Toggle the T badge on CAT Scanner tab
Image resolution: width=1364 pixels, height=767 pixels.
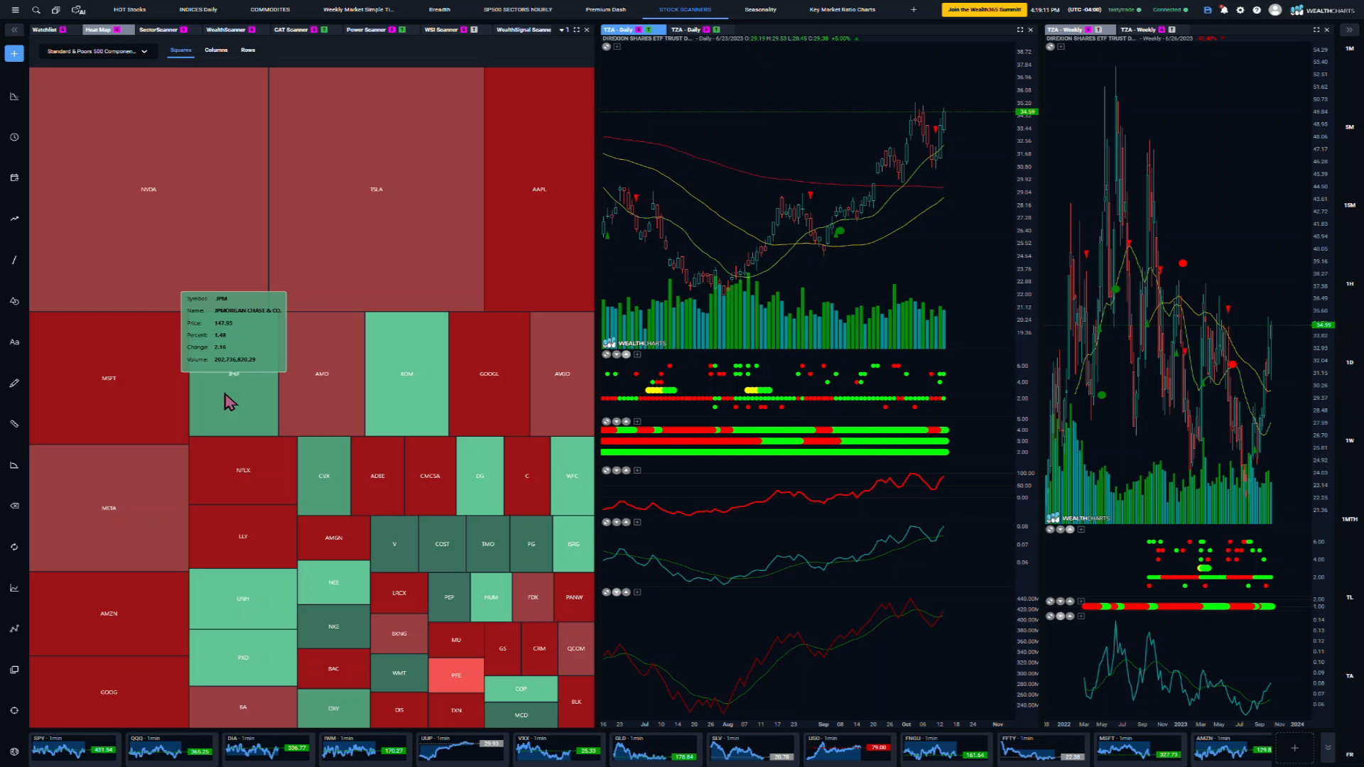(324, 30)
